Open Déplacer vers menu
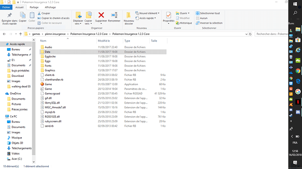Image resolution: width=302 pixels, height=169 pixels. [78, 18]
